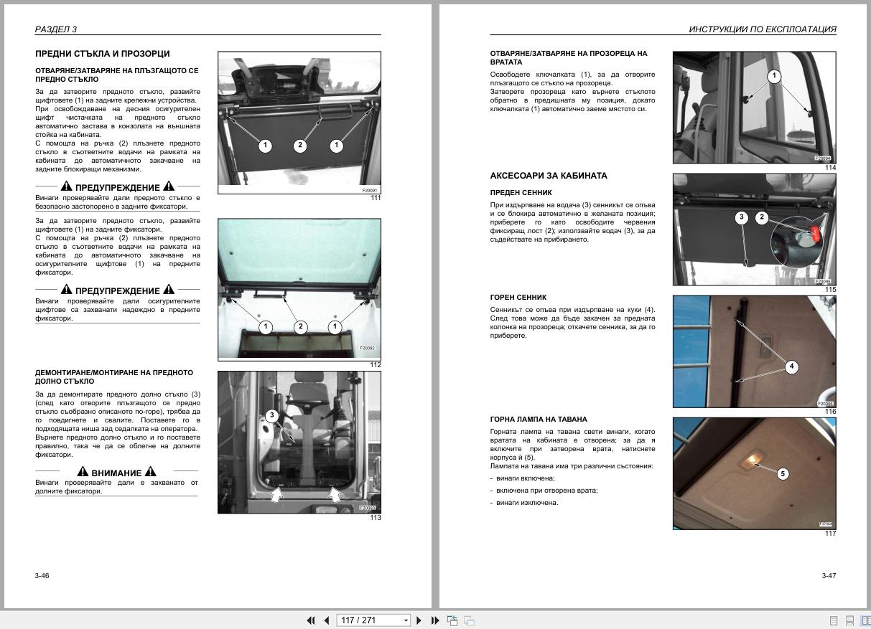Click the go forward view icon
871x629 pixels.
pyautogui.click(x=469, y=620)
